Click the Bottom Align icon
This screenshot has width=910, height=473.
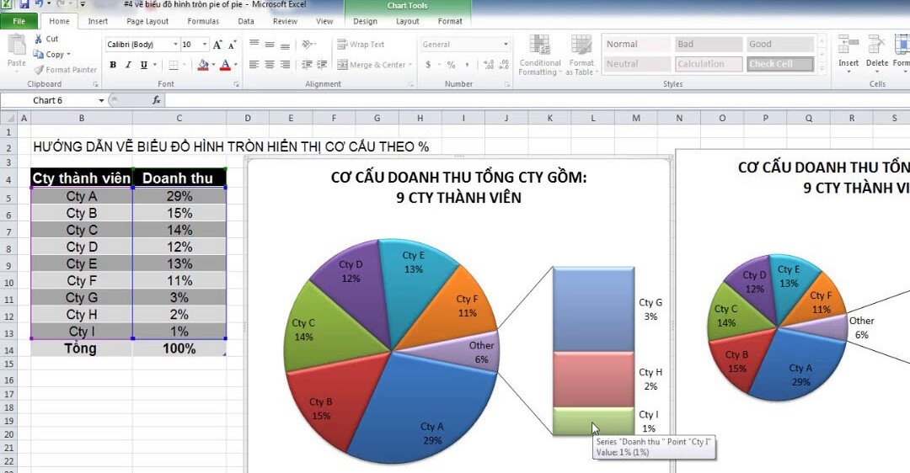coord(285,44)
